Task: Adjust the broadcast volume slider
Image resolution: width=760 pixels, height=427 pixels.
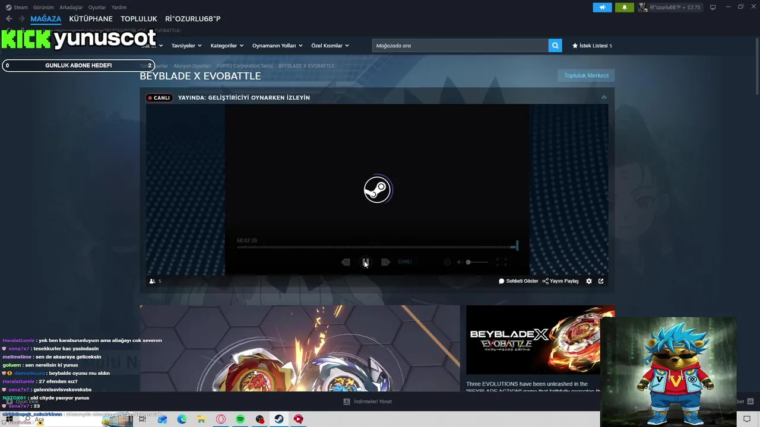Action: [x=477, y=262]
